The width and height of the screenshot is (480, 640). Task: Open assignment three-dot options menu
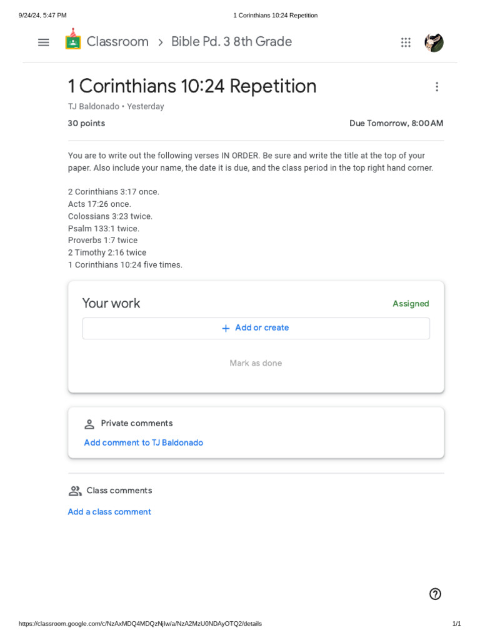437,87
